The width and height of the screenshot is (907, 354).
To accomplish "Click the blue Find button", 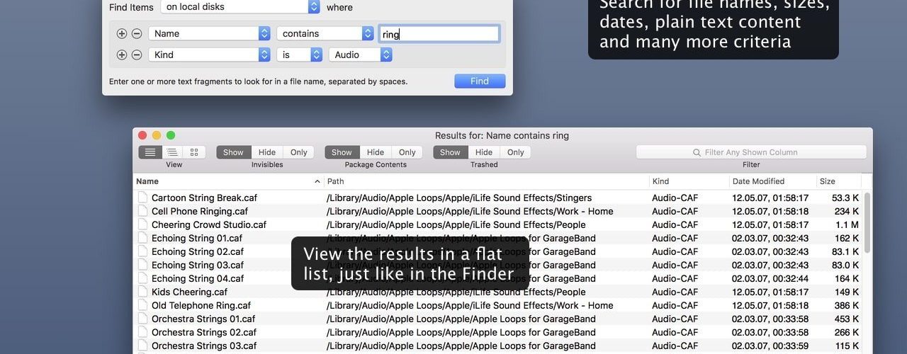I will (480, 81).
